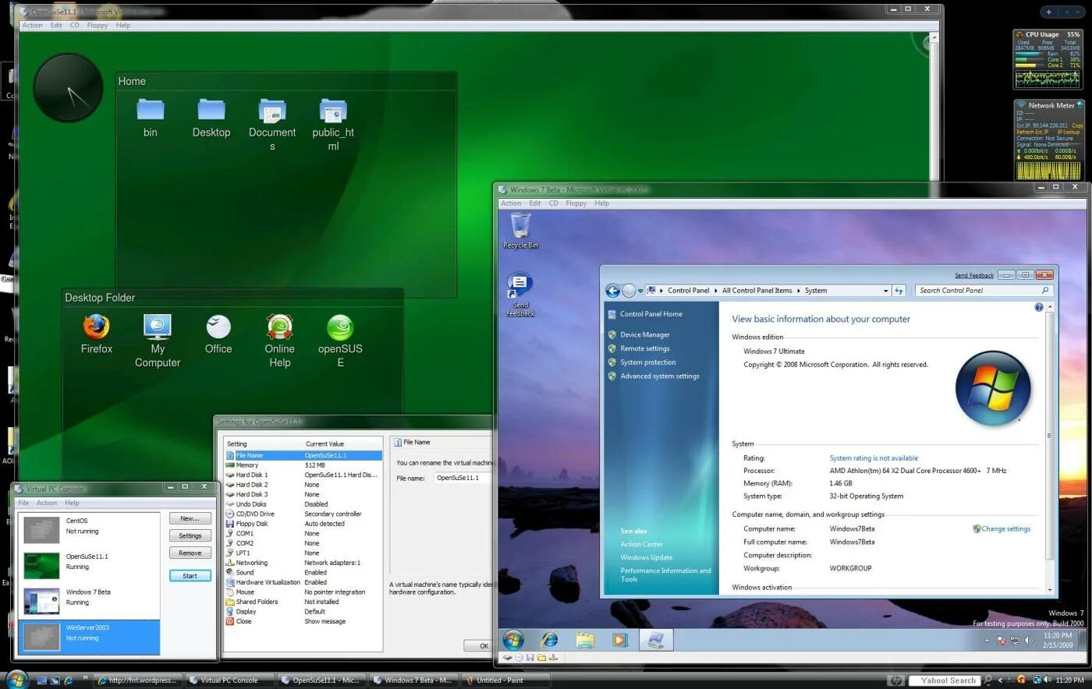The image size is (1092, 689).
Task: Expand the breadcrumb arrow after All Control Panel Items
Action: click(799, 291)
